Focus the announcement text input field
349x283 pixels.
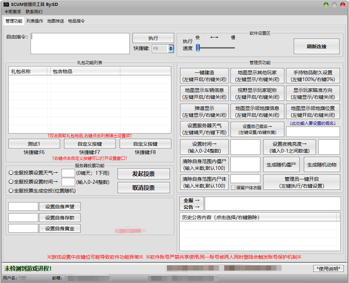[273, 204]
